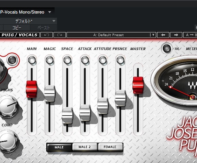Click the undo arrow button

[x=47, y=35]
